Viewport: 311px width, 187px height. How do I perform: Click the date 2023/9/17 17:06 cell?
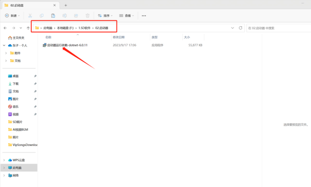[125, 45]
